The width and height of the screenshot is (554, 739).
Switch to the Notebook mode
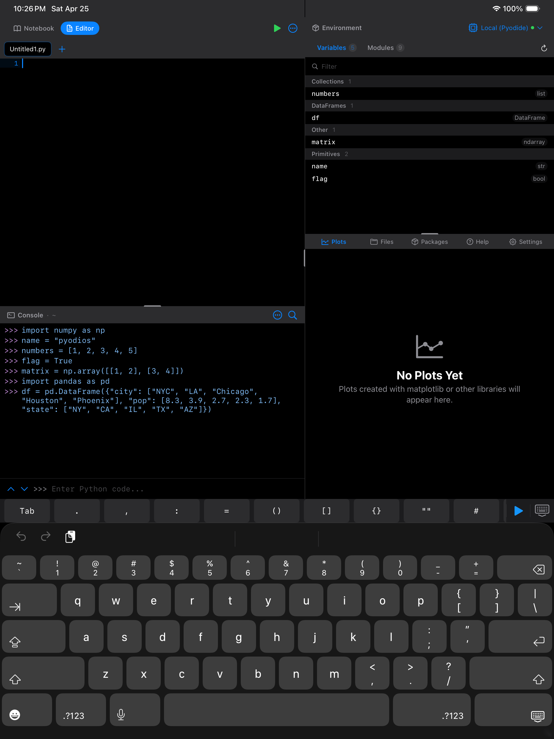[34, 28]
